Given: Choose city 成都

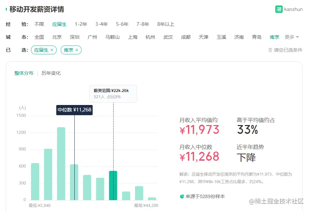Looking at the screenshot, I should coord(186,37).
